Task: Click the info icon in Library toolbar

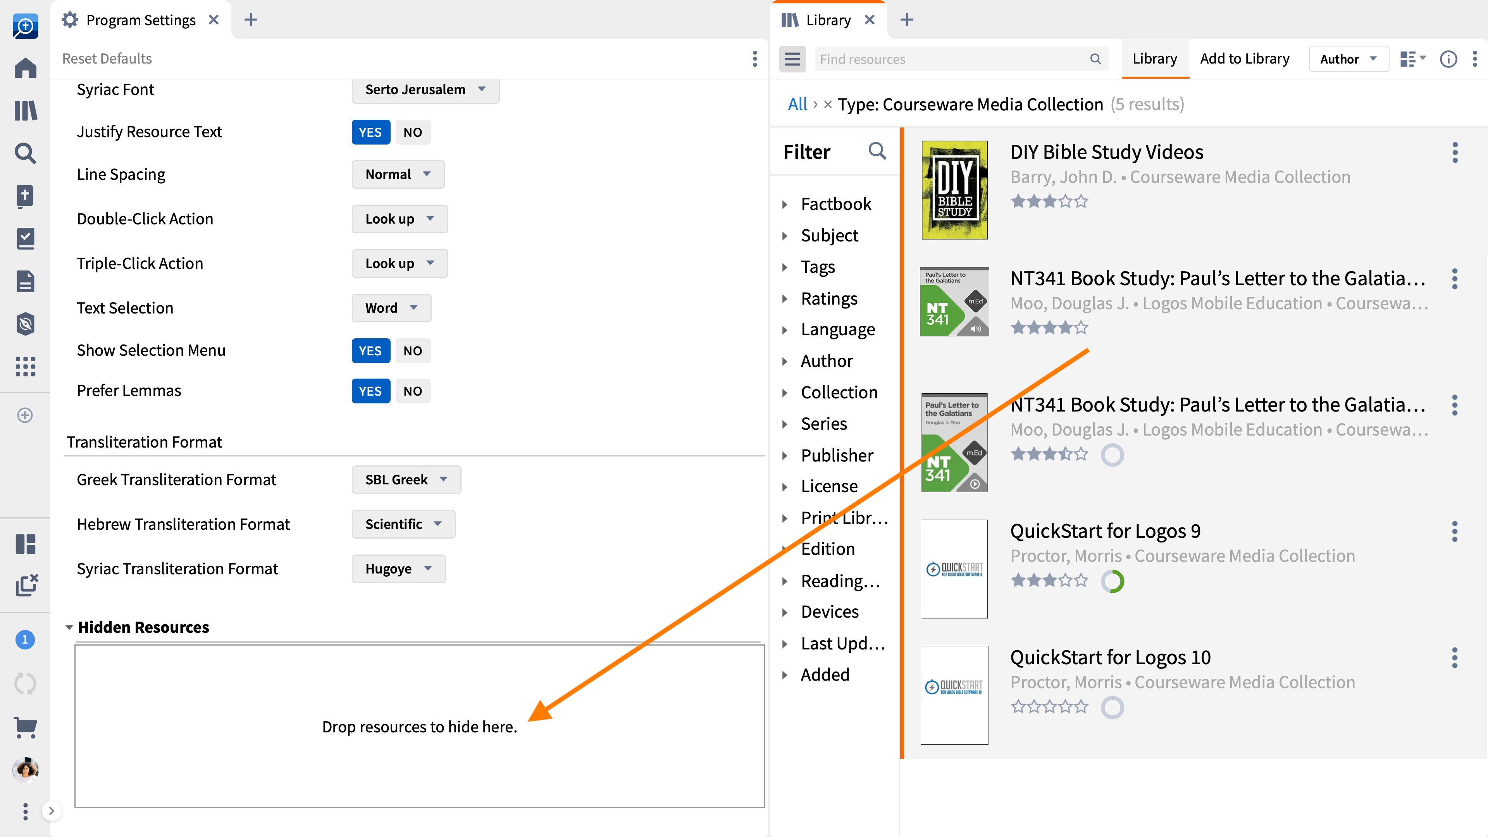Action: pyautogui.click(x=1448, y=59)
